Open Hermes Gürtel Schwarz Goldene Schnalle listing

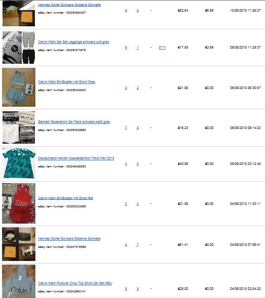click(x=69, y=5)
